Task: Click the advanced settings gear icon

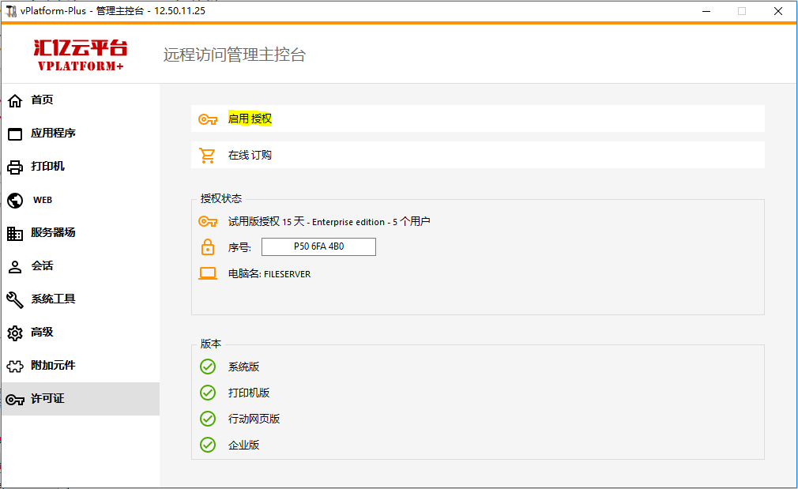Action: pyautogui.click(x=14, y=333)
